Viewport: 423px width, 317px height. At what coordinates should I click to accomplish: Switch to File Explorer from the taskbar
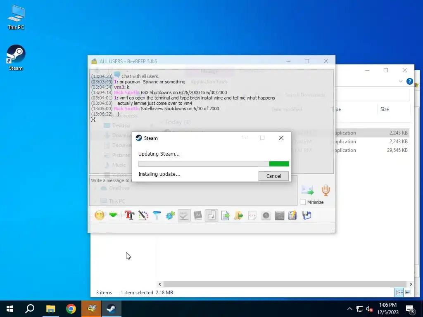(50, 309)
